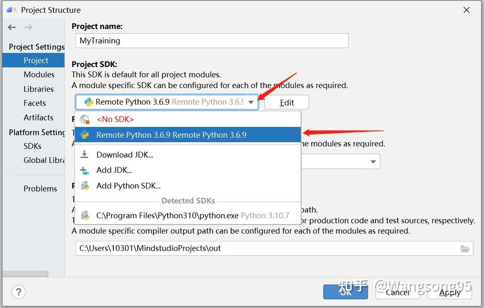
Task: Click the Apply button
Action: [450, 292]
